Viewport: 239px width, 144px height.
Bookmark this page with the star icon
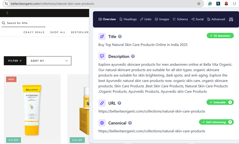199,4
